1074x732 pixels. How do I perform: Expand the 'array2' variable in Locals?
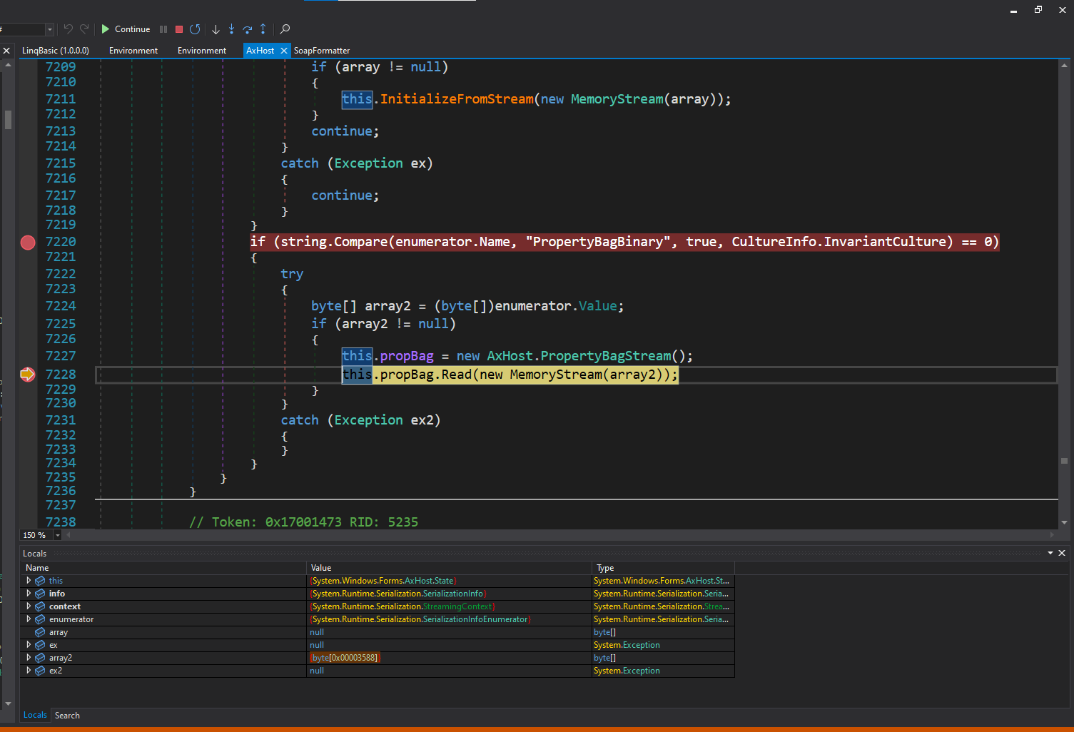coord(29,658)
